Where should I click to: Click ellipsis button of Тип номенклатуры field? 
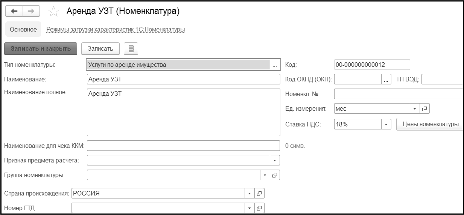275,65
